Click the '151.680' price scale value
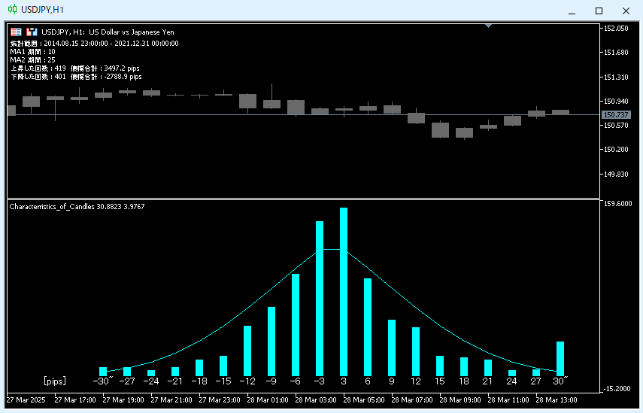643x413 pixels. 616,53
